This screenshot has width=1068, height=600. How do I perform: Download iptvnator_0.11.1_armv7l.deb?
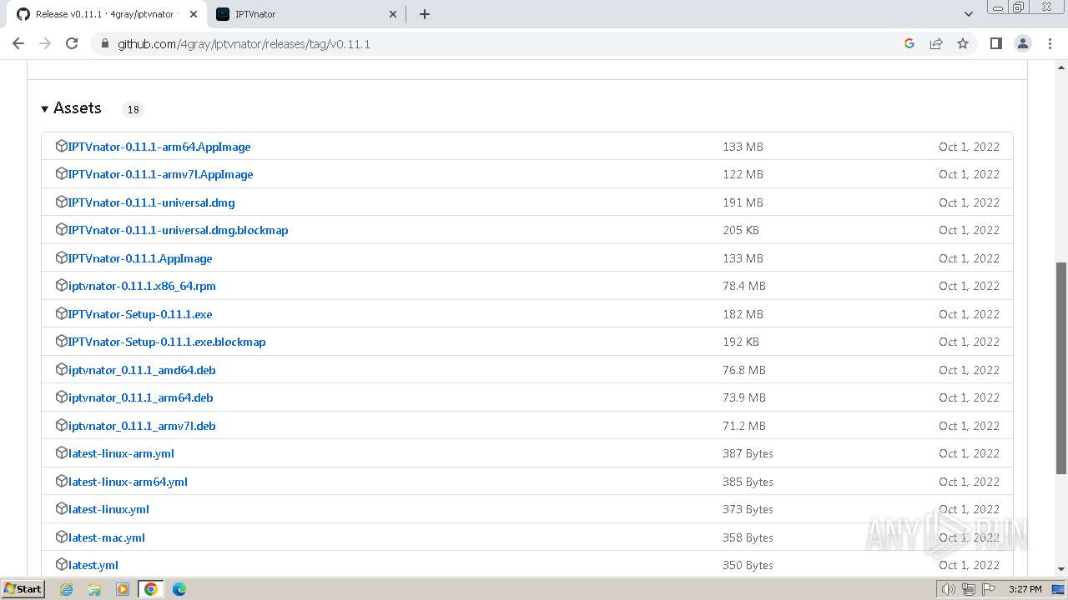[x=142, y=426]
